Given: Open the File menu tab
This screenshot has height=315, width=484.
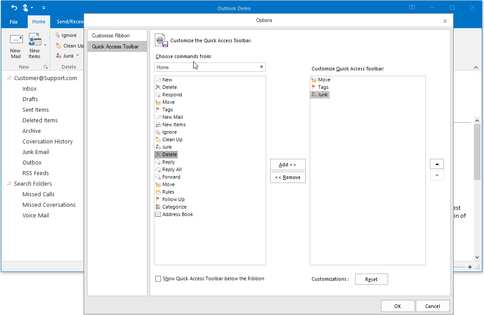Looking at the screenshot, I should (x=14, y=22).
